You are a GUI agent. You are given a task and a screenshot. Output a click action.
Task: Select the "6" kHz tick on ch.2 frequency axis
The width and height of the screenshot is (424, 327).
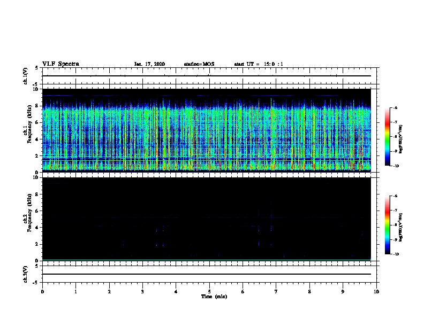tap(37, 211)
